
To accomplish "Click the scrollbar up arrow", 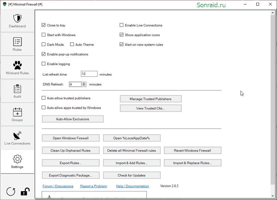I will click(273, 13).
